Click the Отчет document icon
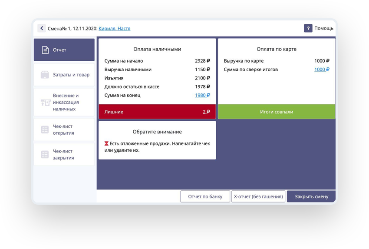369x249 pixels. pos(45,50)
